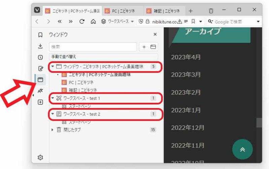
Task: Open settings with the gear icon
Action: pyautogui.click(x=40, y=157)
